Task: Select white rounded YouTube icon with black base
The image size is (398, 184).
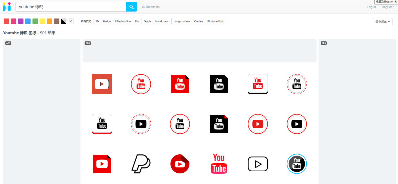Action: [258, 84]
